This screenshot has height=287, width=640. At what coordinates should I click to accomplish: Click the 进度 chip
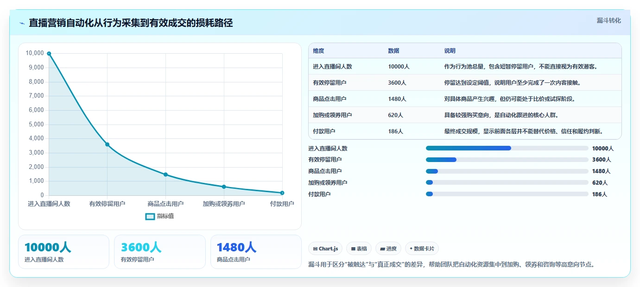(388, 249)
